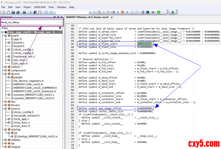Close the MIMXRT1189xxxxx_cm33_flexspi_nor.icf tab
The image size is (221, 149).
point(112,17)
